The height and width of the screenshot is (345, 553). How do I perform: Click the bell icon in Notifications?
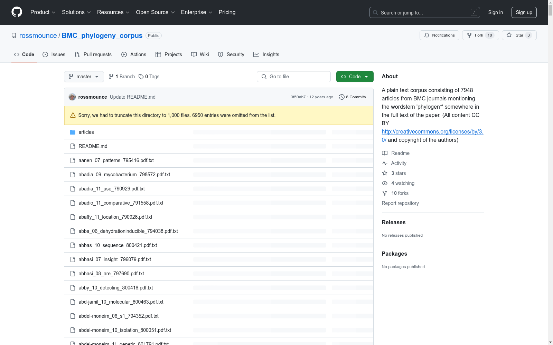click(427, 35)
